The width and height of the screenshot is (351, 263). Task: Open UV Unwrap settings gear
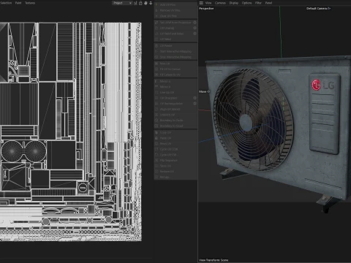click(x=195, y=28)
